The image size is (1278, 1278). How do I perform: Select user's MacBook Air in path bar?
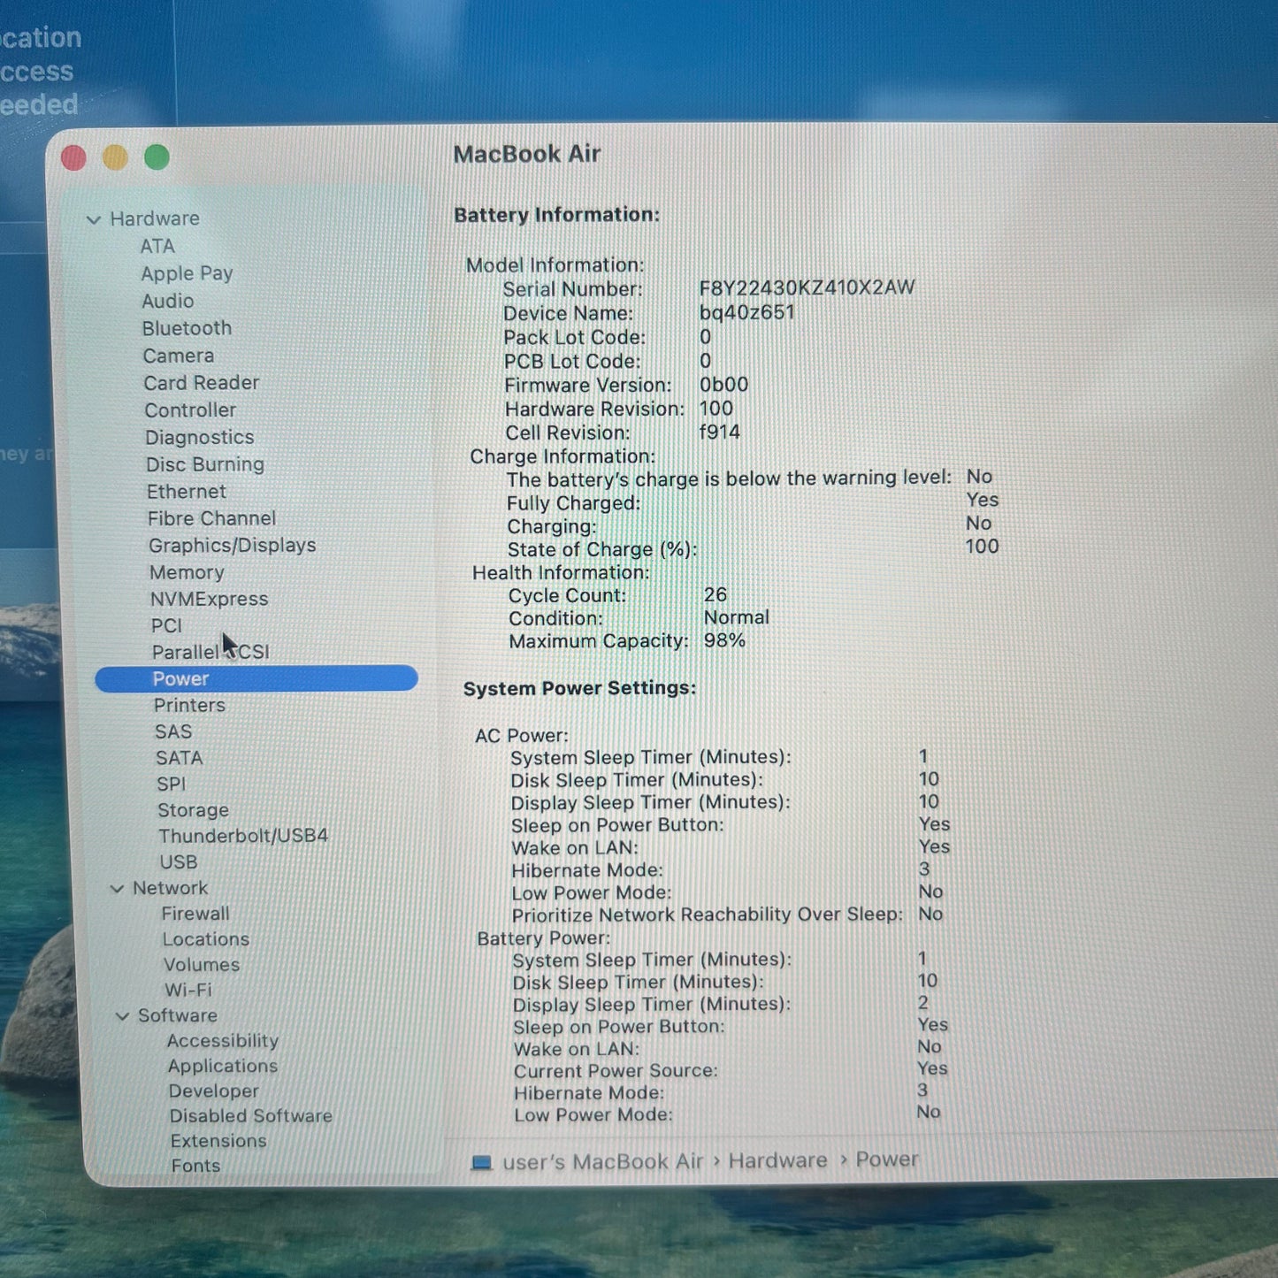pos(602,1161)
